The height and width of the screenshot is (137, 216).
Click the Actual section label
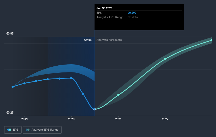(88, 40)
